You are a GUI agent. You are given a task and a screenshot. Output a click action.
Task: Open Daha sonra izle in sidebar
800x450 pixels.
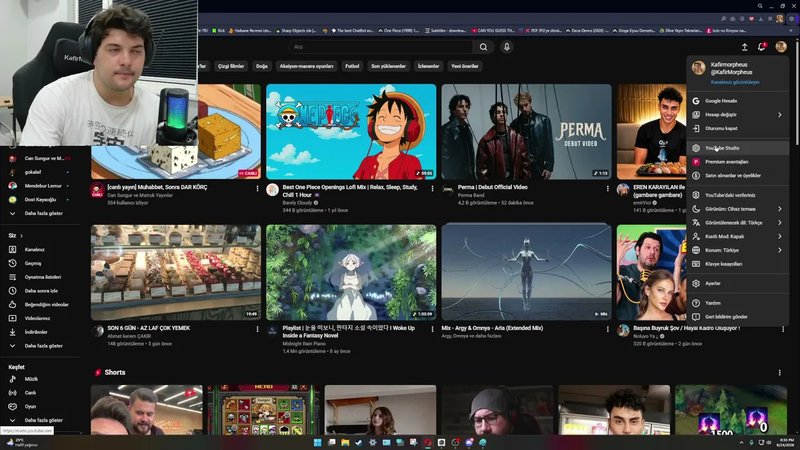[x=40, y=291]
